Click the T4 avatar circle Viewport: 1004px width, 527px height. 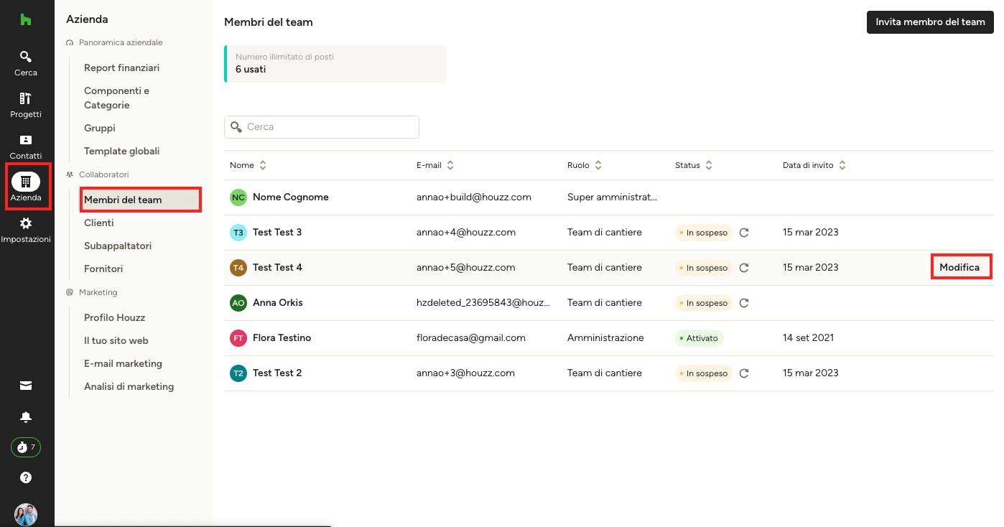click(x=238, y=268)
